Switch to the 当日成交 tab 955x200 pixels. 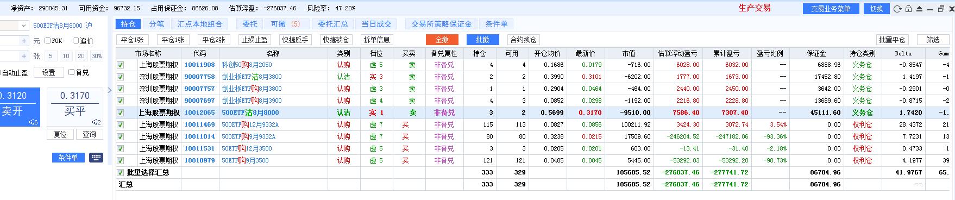(x=376, y=24)
